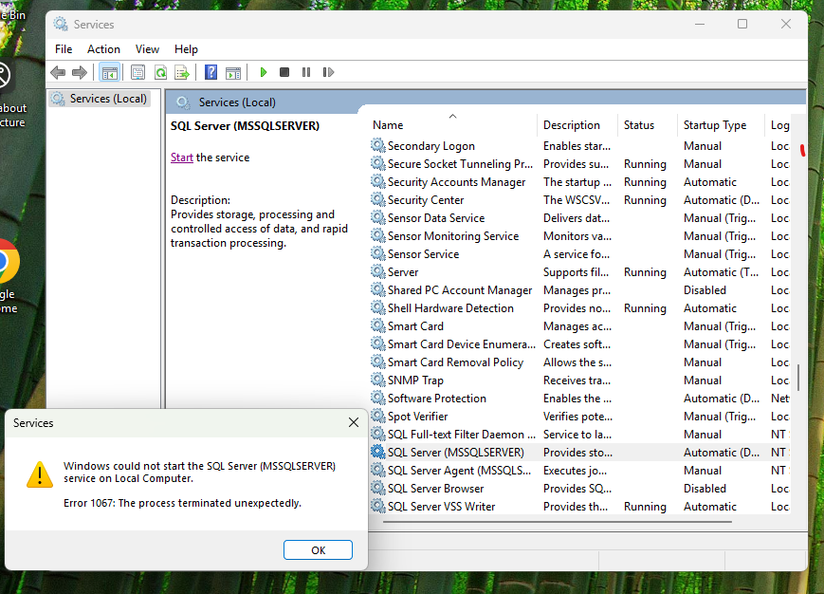Click the gear icon next to Spot Verifier
Image resolution: width=824 pixels, height=594 pixels.
pyautogui.click(x=377, y=416)
